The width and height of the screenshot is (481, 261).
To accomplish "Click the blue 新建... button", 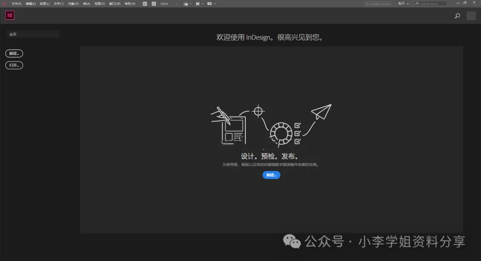I will point(271,175).
